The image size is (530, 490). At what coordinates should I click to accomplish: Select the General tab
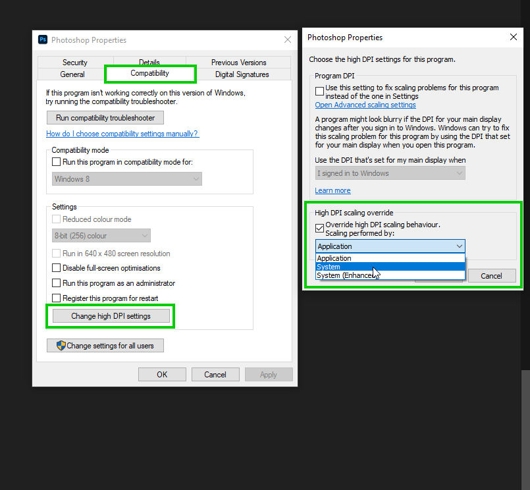72,74
